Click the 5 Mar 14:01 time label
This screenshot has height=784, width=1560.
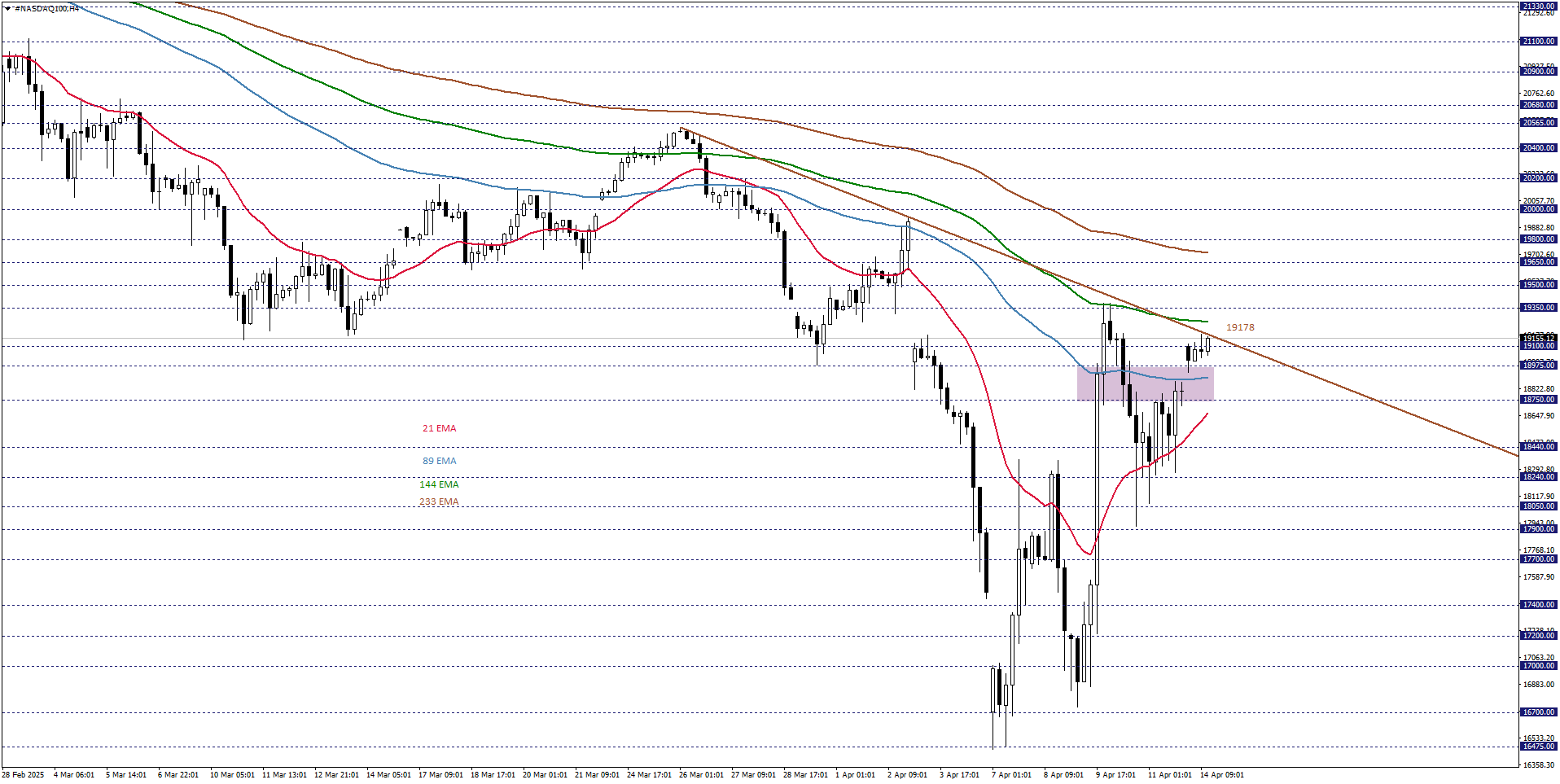(126, 775)
